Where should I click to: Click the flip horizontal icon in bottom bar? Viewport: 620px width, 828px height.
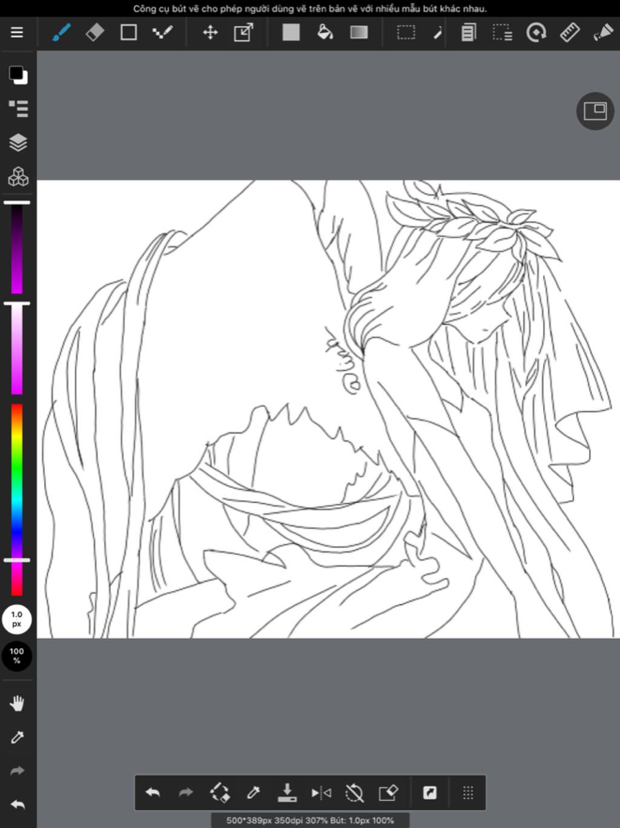pyautogui.click(x=321, y=792)
